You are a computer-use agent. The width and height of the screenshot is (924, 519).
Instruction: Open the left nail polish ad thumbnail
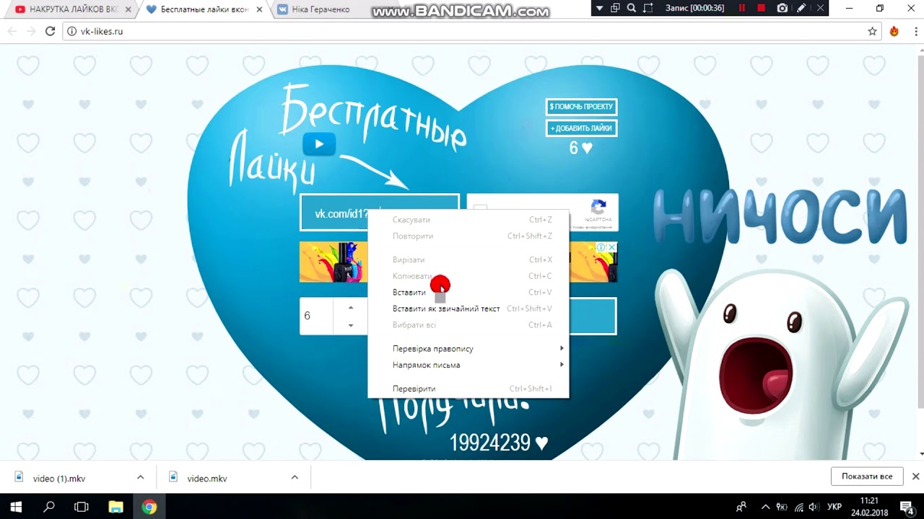(x=334, y=262)
